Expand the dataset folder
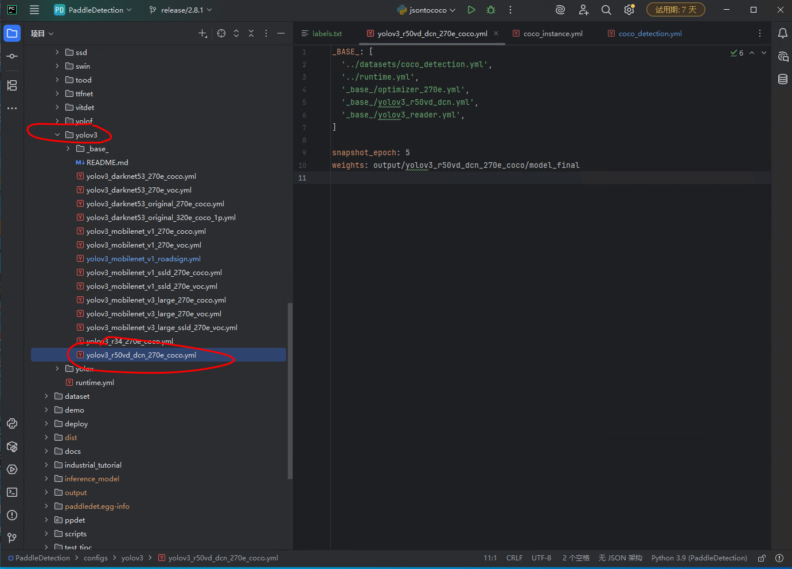 46,397
